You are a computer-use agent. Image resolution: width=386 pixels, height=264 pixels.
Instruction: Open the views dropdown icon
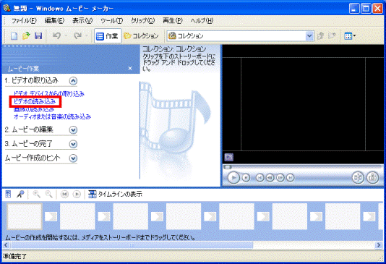tap(350, 36)
